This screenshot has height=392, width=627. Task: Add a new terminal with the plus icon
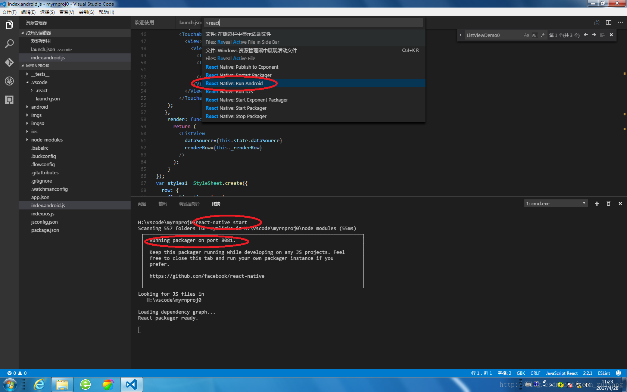597,203
